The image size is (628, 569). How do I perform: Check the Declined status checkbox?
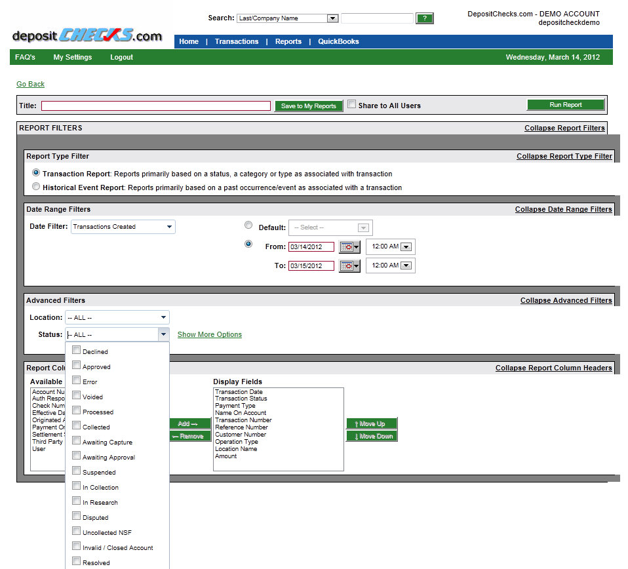click(x=76, y=350)
